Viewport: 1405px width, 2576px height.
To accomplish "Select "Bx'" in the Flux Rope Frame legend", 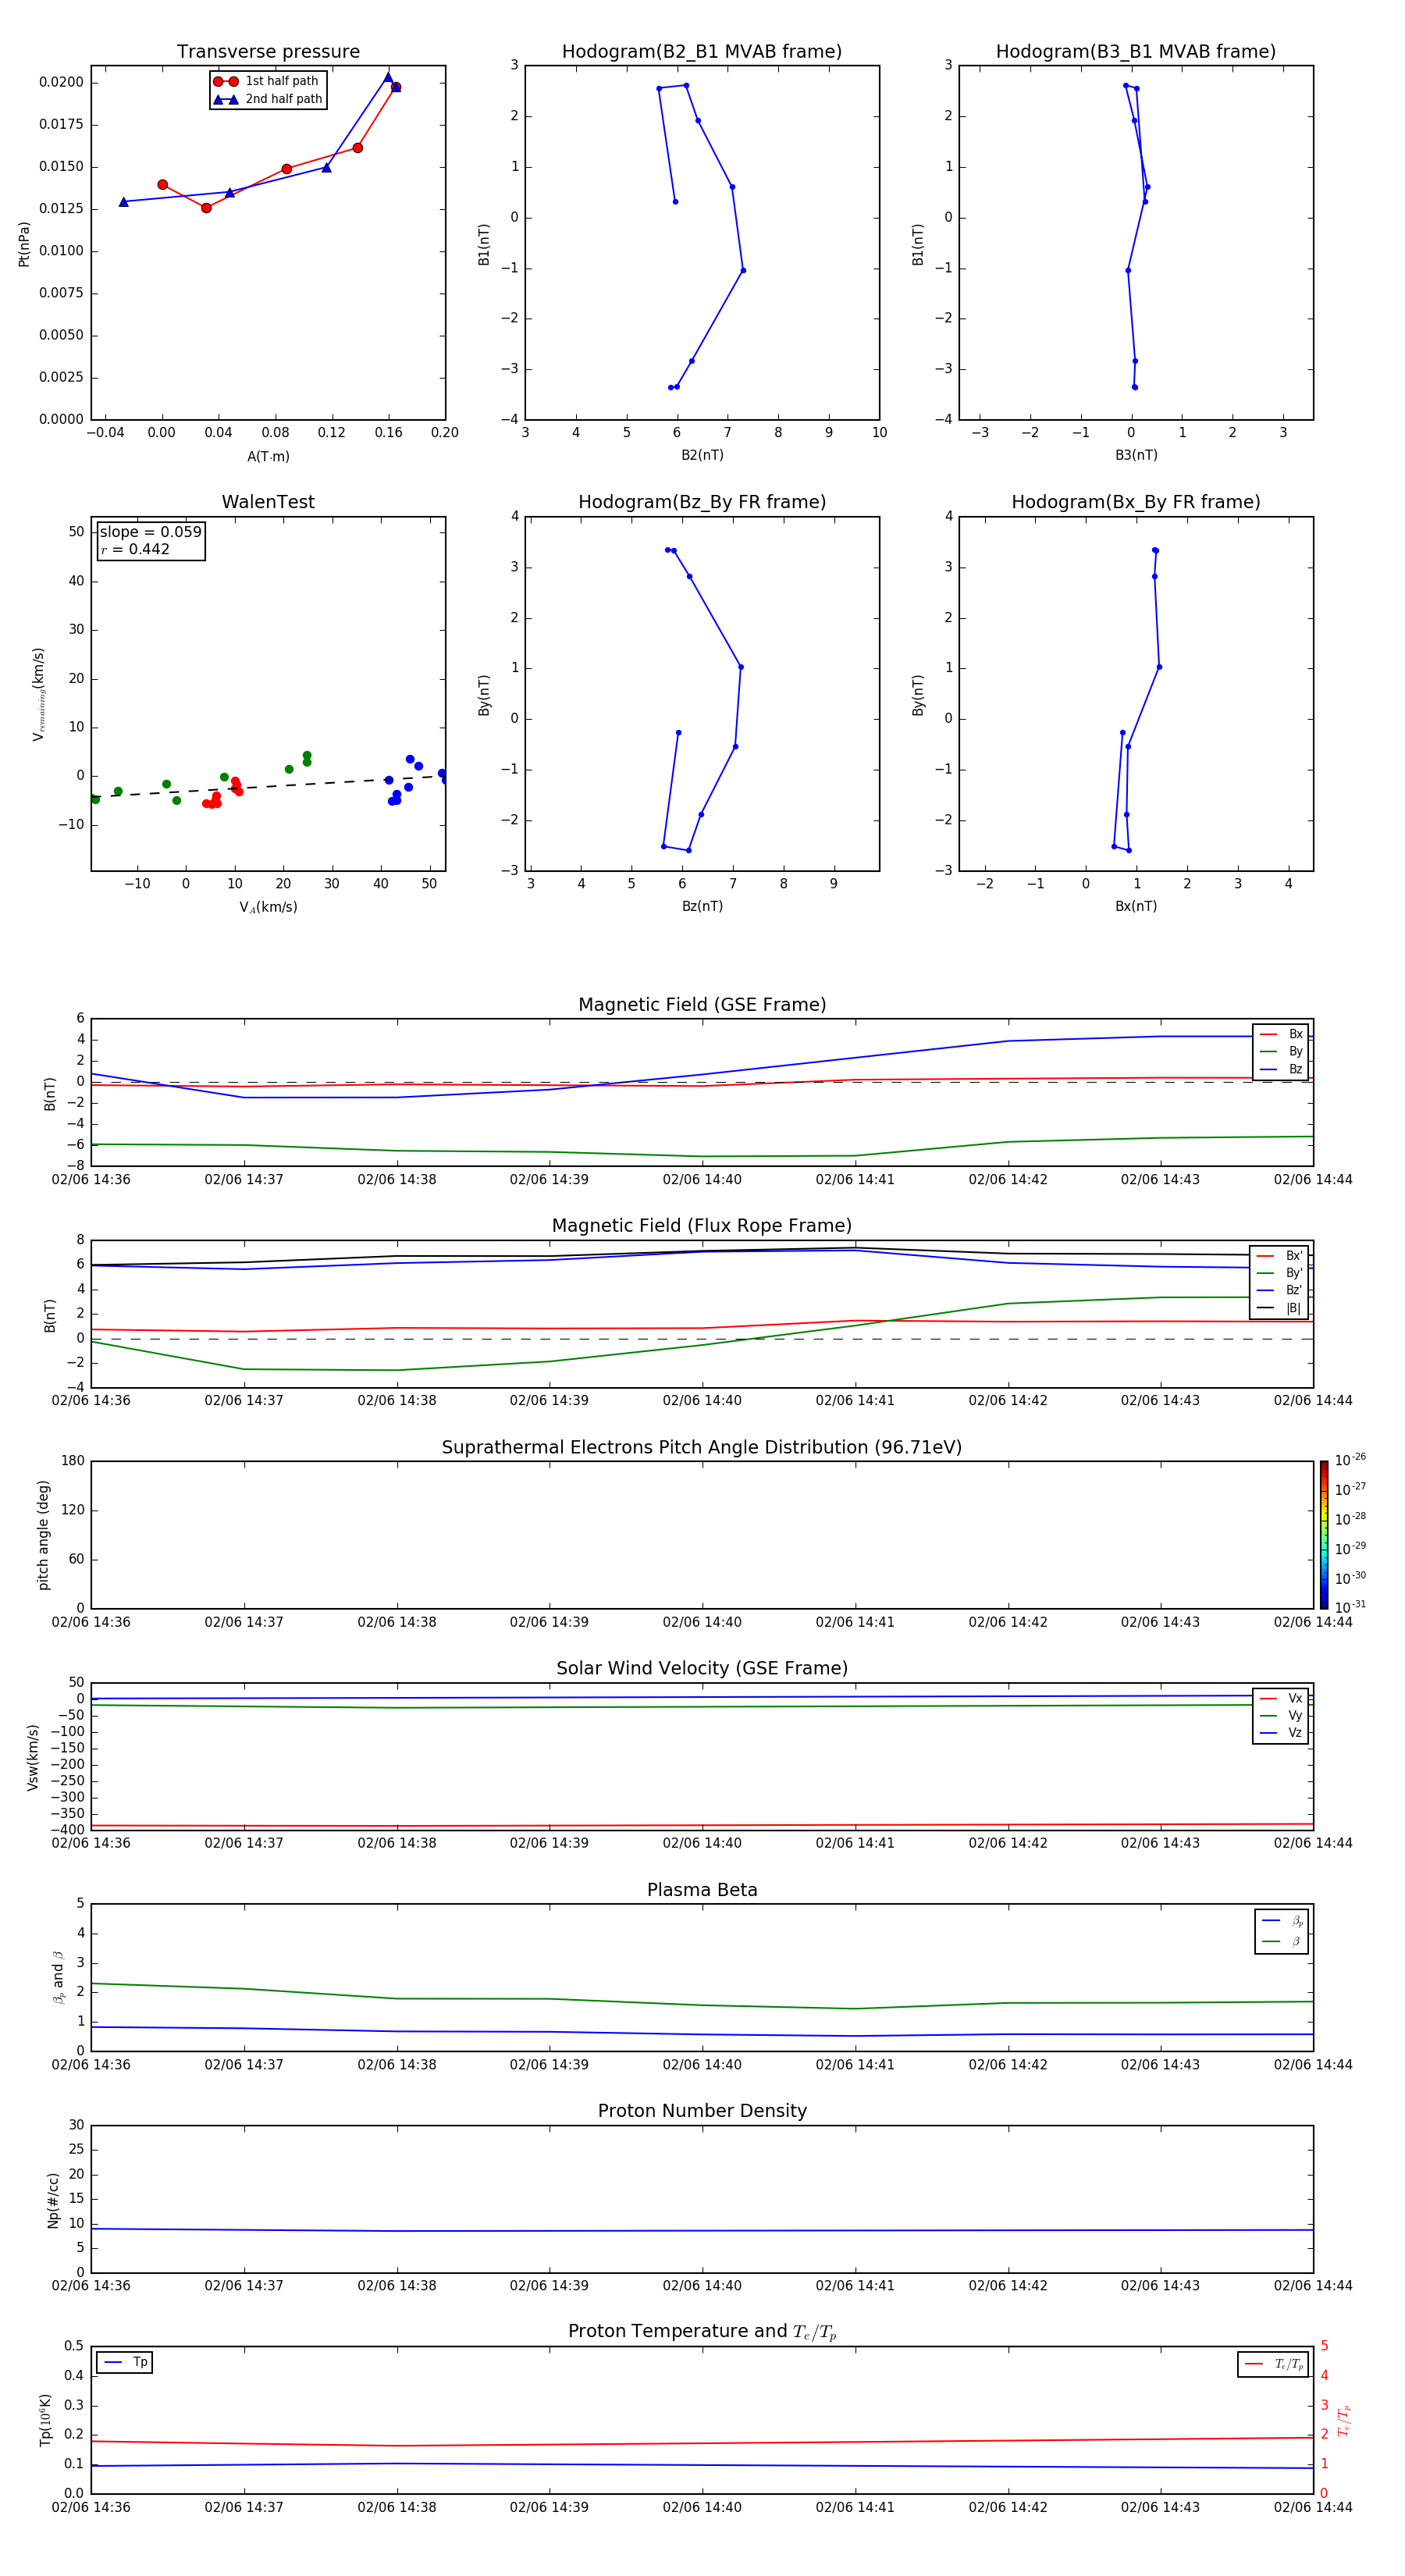I will tap(1280, 1256).
